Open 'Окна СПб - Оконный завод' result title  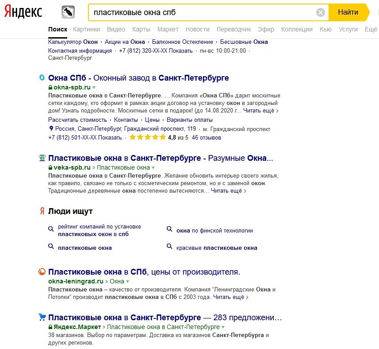(x=138, y=78)
